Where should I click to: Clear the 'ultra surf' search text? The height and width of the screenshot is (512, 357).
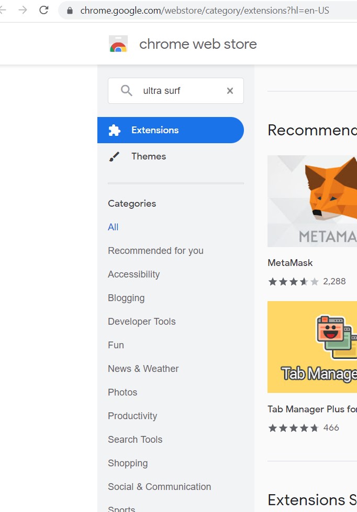coord(230,91)
